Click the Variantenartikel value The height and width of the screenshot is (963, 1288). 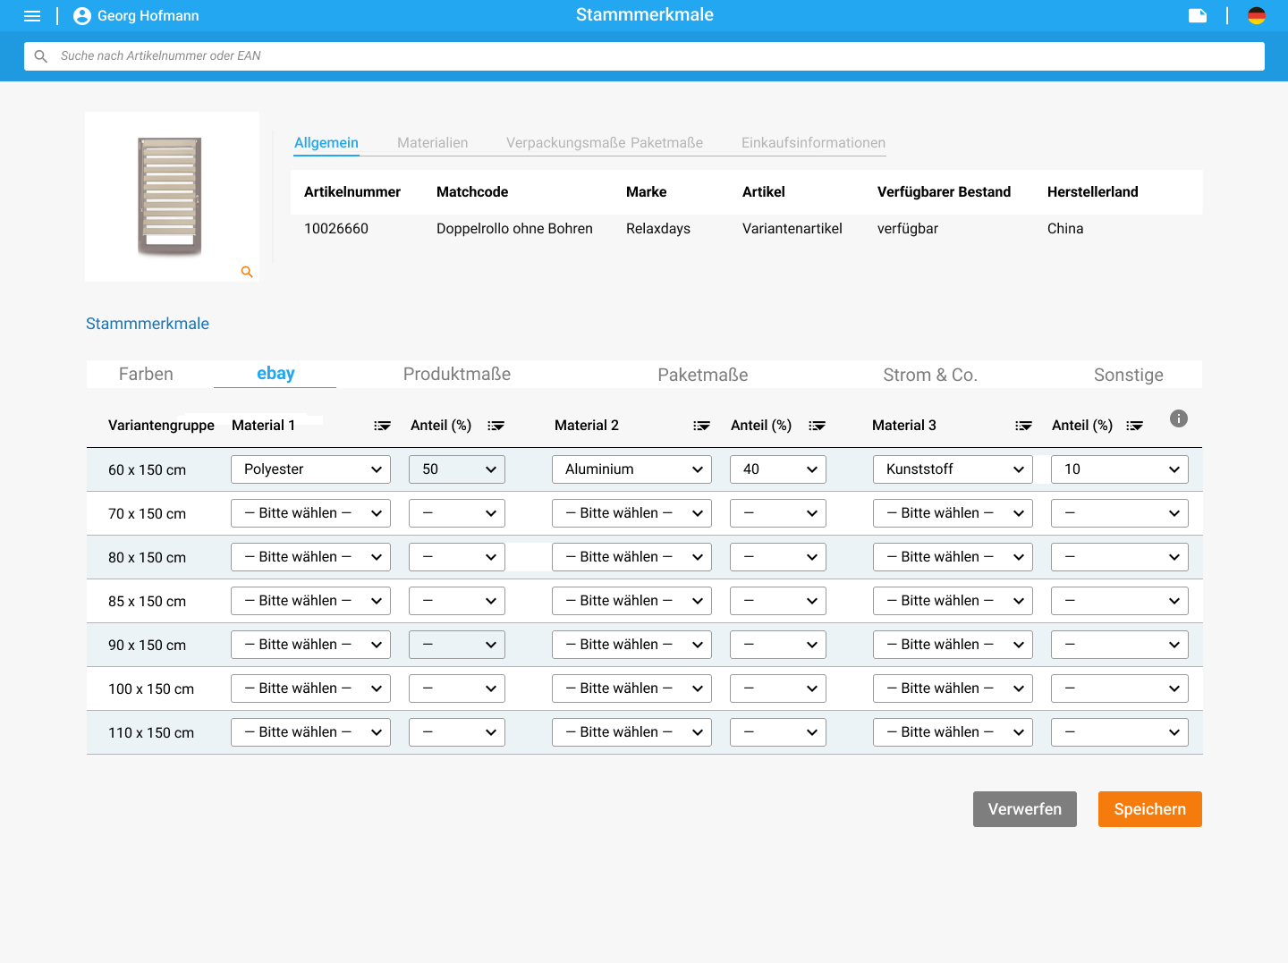coord(792,229)
